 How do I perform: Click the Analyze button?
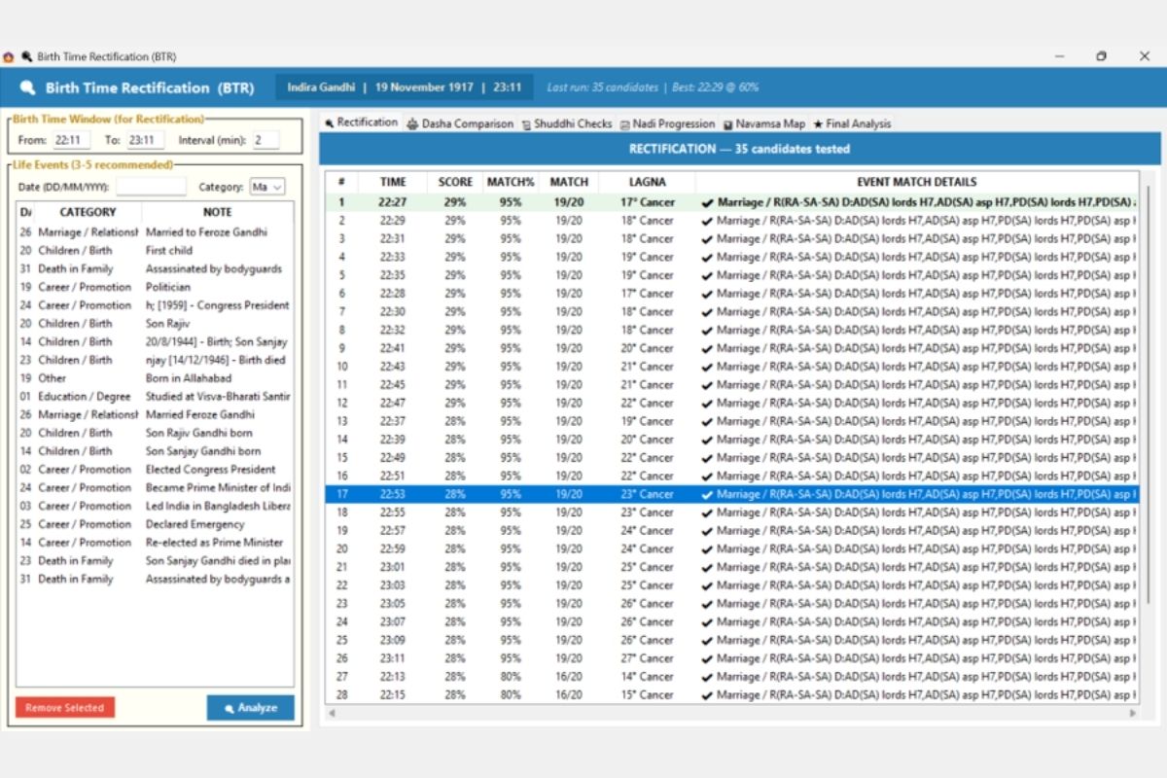click(x=251, y=708)
